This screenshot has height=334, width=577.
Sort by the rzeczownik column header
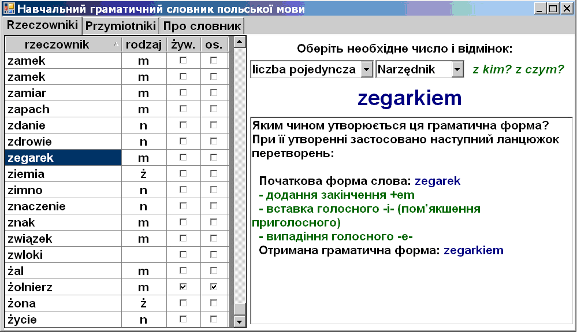60,44
